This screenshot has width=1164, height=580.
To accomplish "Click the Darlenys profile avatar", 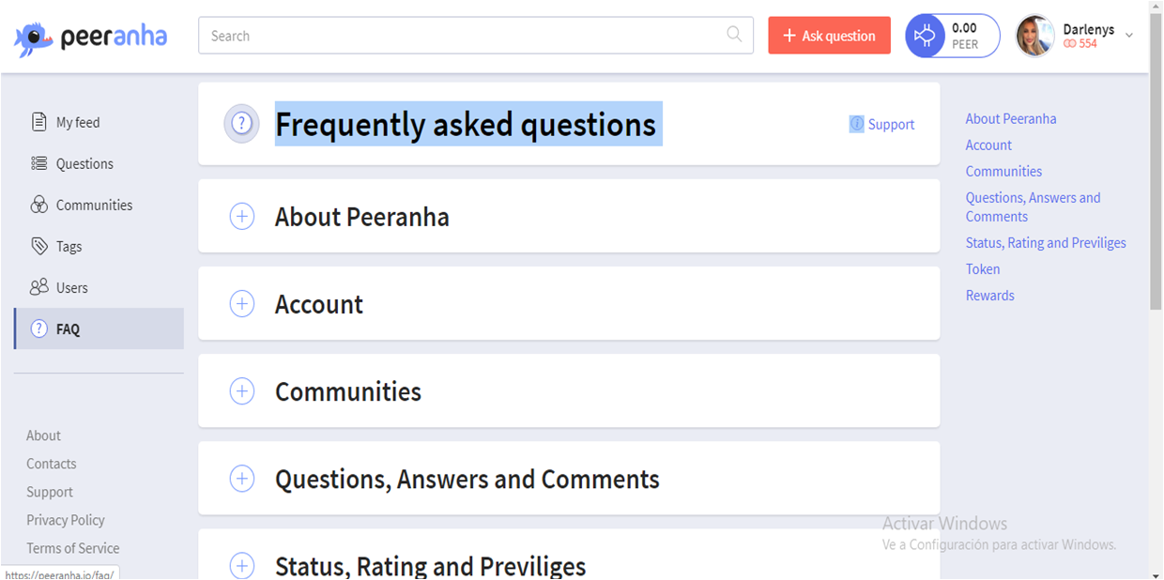I will 1035,36.
